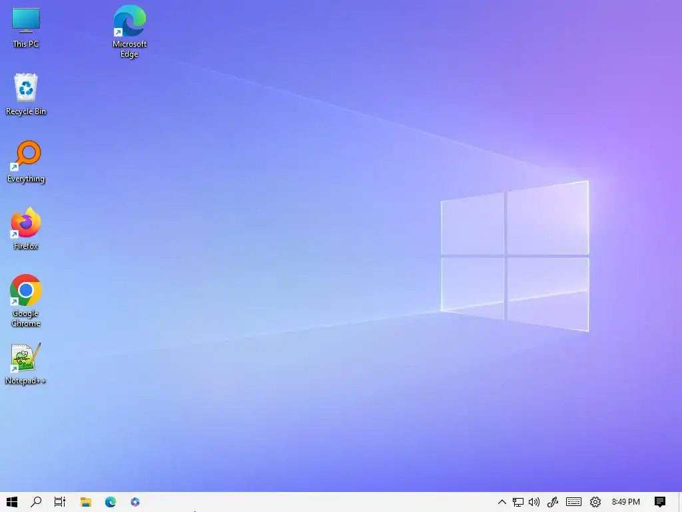The image size is (682, 512).
Task: Select the This PC desktop icon
Action: tap(26, 28)
